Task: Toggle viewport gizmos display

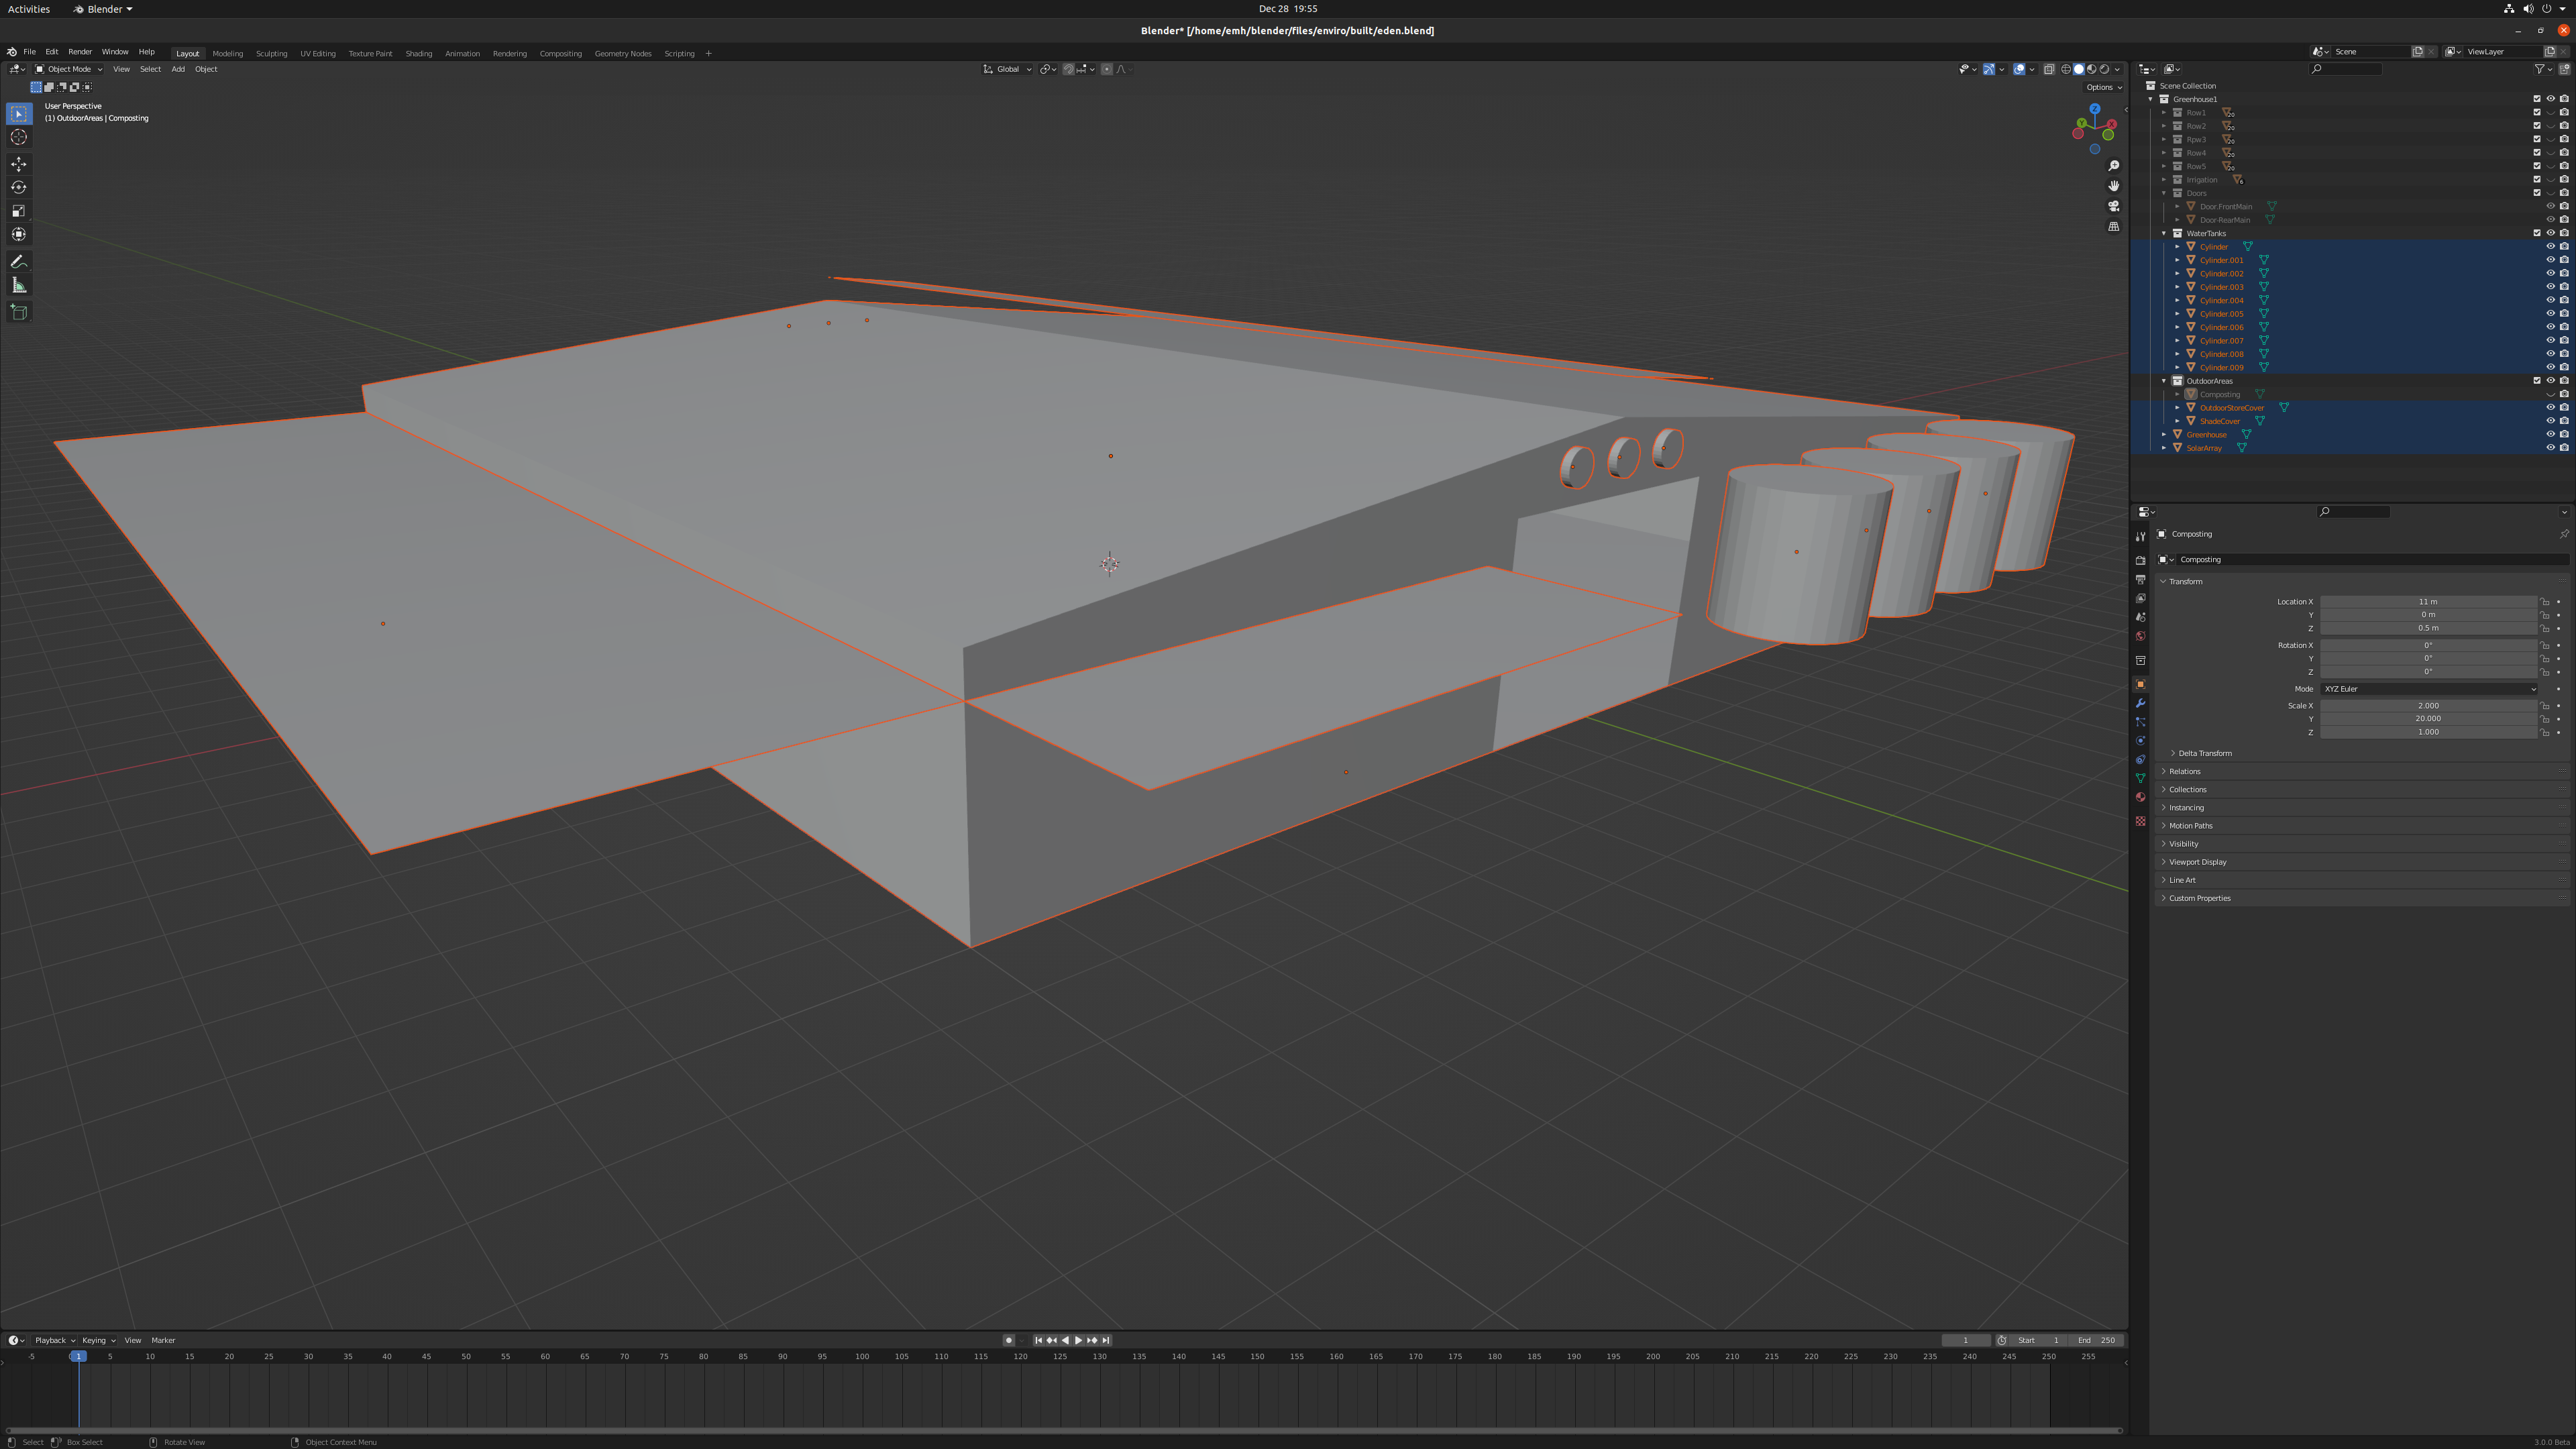Action: coord(1989,69)
